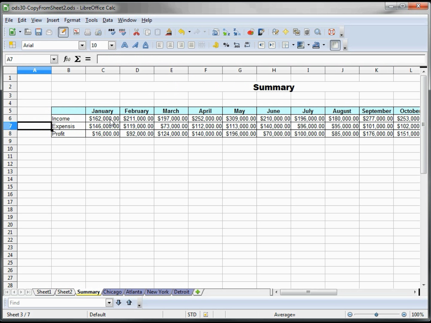Click the Find Next down arrow
The width and height of the screenshot is (431, 323).
coord(119,303)
